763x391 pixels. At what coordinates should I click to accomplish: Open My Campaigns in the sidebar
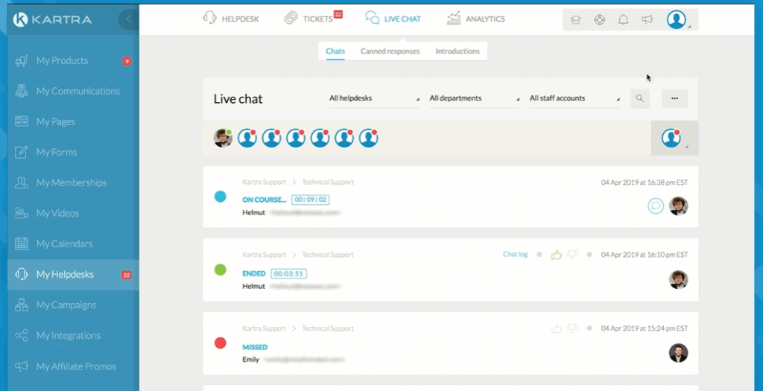point(66,305)
